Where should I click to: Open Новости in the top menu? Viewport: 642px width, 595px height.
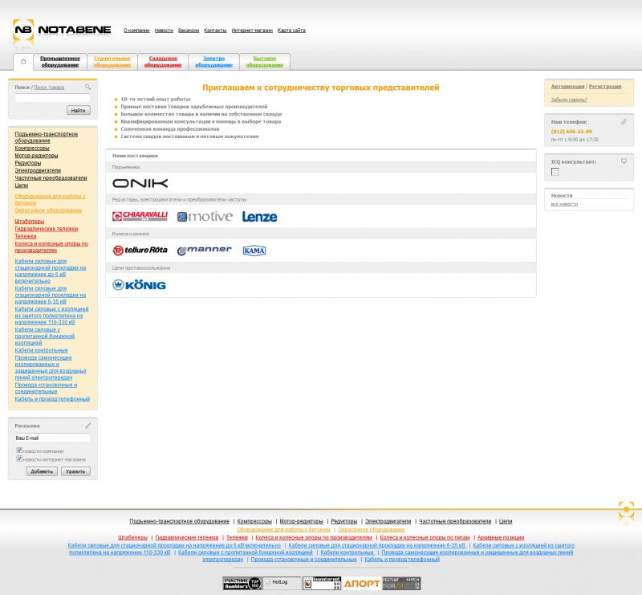click(164, 31)
